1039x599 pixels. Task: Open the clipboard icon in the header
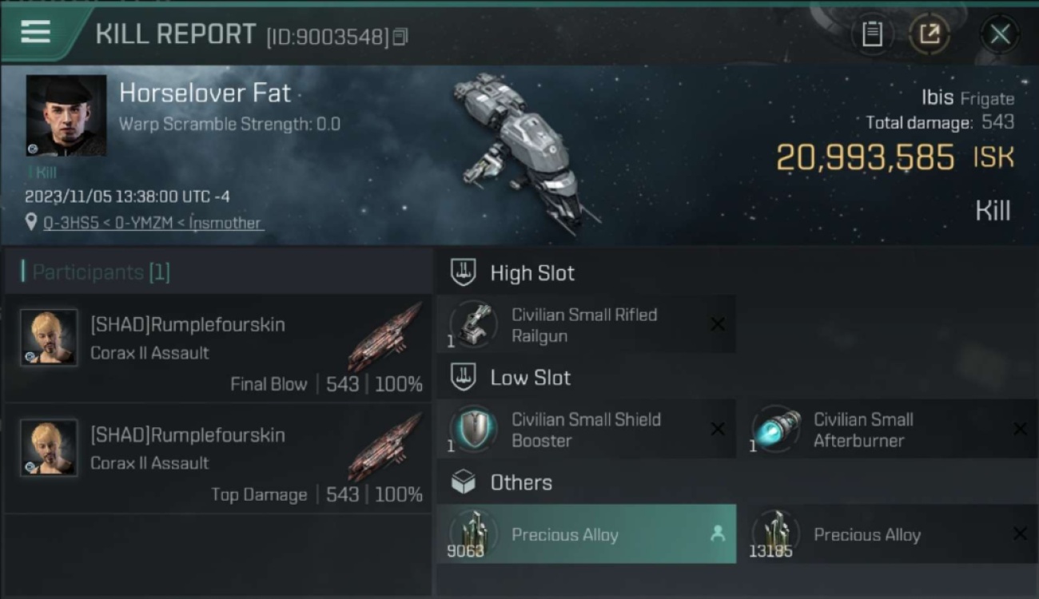click(872, 34)
